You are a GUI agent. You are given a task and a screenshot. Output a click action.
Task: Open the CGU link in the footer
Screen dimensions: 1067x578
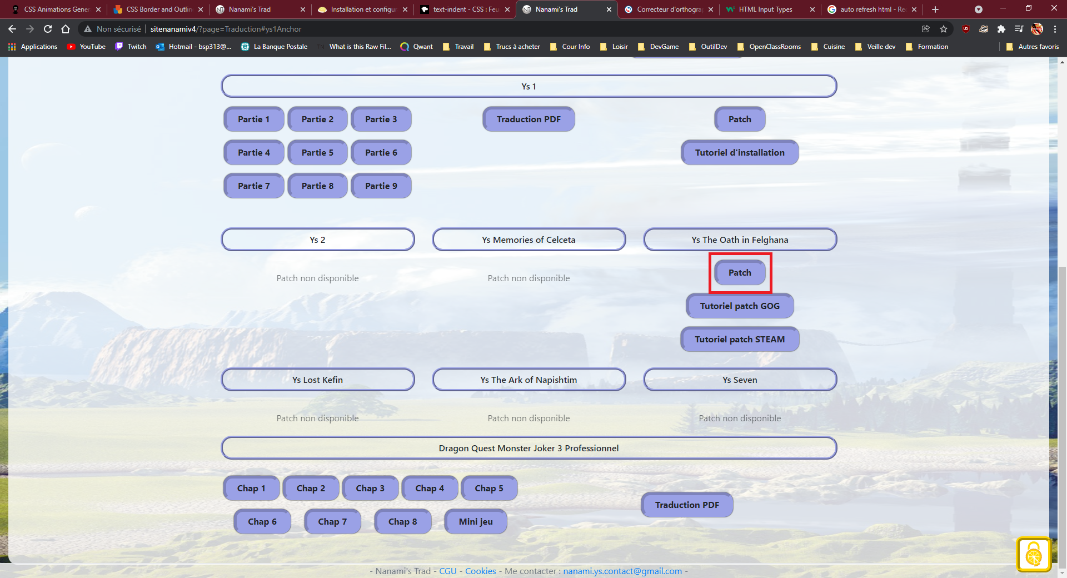448,571
